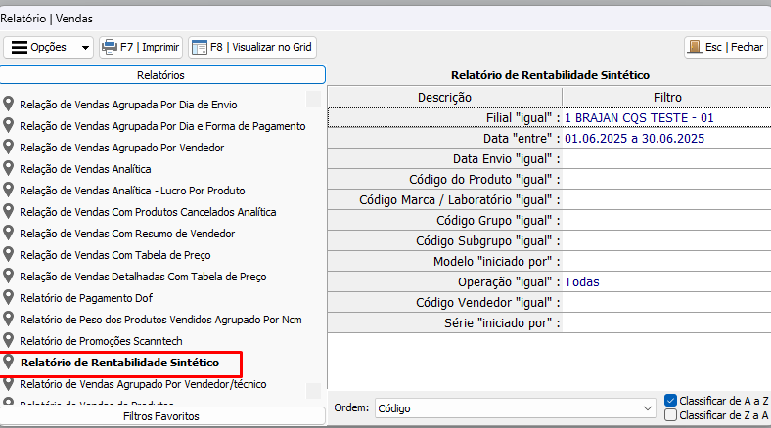Uncheck Classificar de A a Z
Viewport: 771px width, 428px height.
click(x=670, y=400)
